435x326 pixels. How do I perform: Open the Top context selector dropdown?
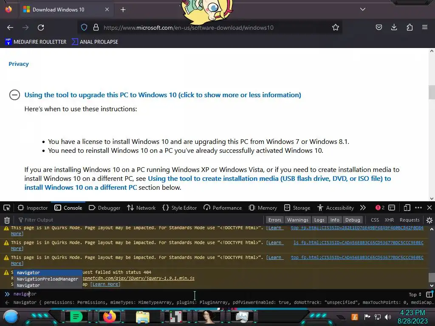(415, 295)
